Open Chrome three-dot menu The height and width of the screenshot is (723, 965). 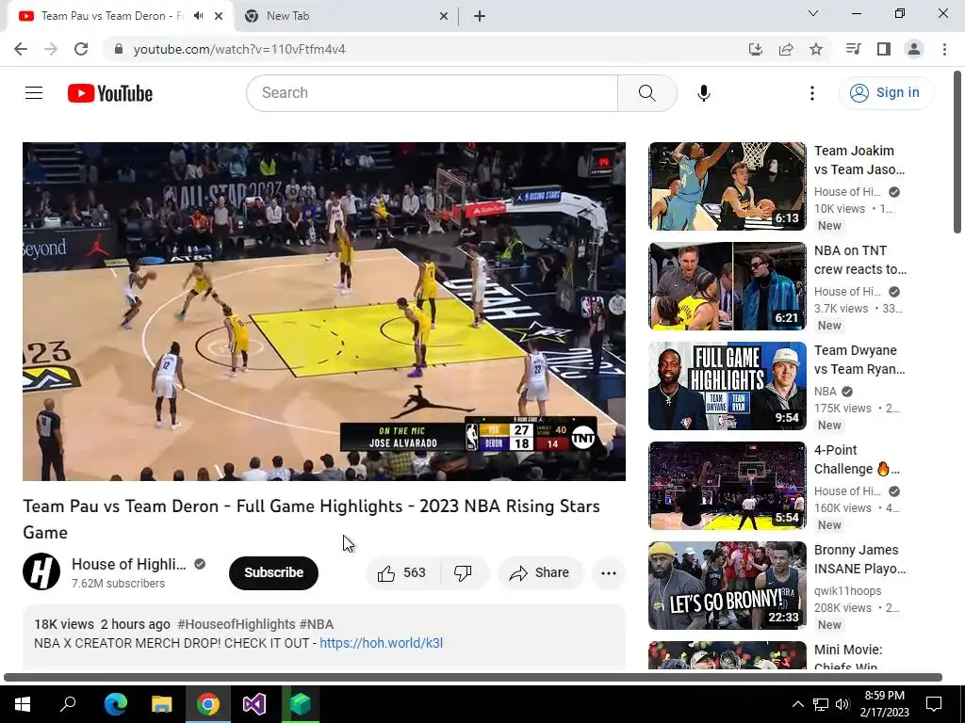tap(944, 49)
